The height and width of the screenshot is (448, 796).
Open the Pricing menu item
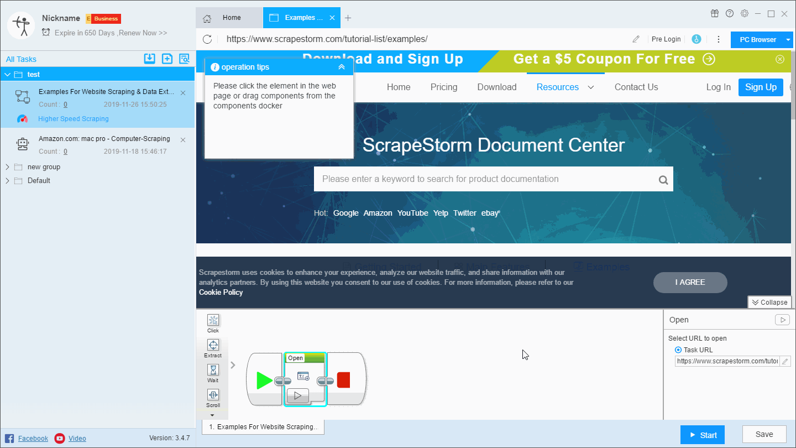pos(443,87)
